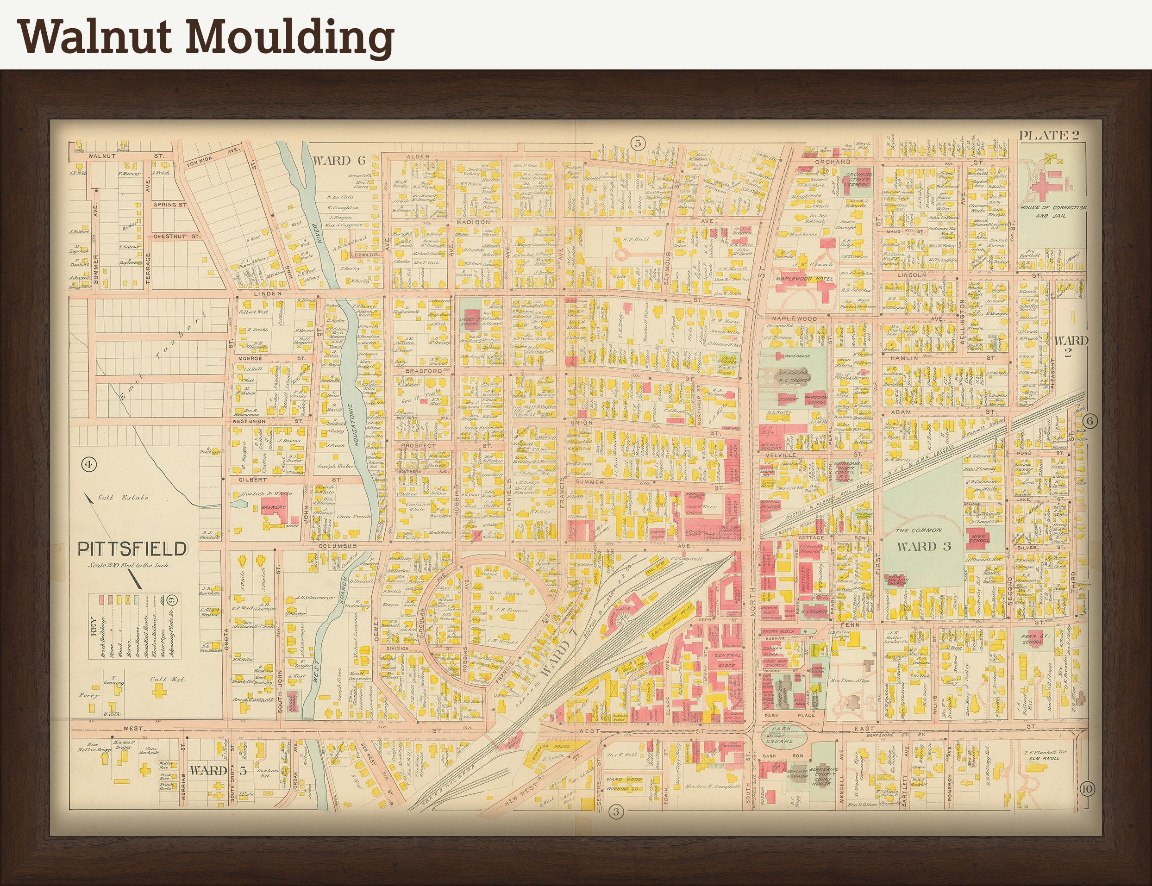This screenshot has width=1152, height=886.
Task: Click the "WARD 5" label
Action: pyautogui.click(x=218, y=770)
